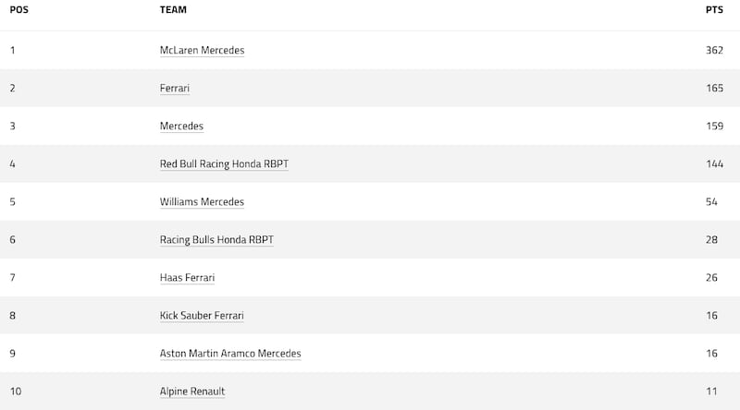
Task: Open the Kick Sauber Ferrari team link
Action: (202, 315)
